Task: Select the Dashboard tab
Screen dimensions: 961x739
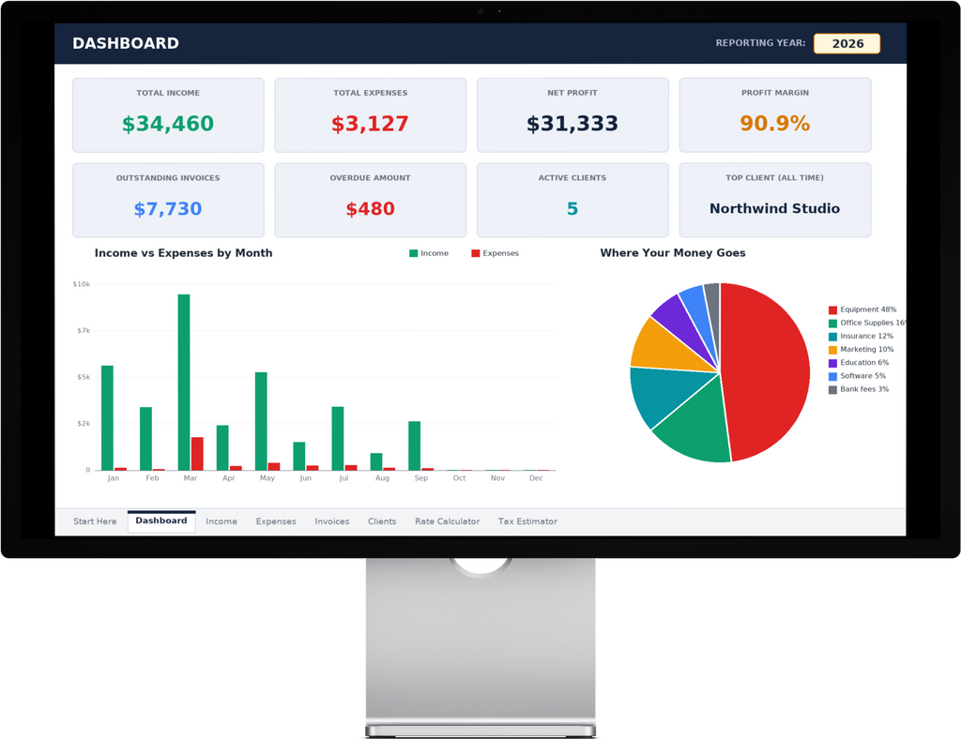Action: coord(161,521)
